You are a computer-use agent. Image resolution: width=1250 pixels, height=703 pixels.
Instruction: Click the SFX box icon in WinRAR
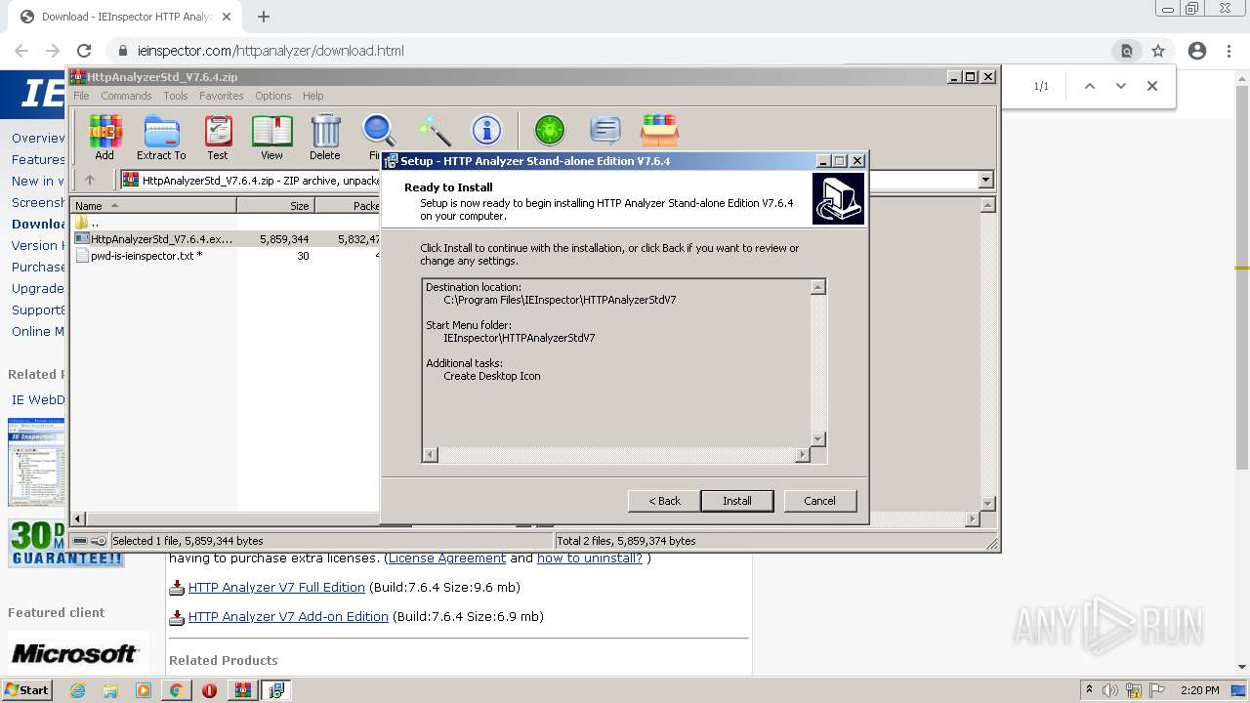coord(659,130)
